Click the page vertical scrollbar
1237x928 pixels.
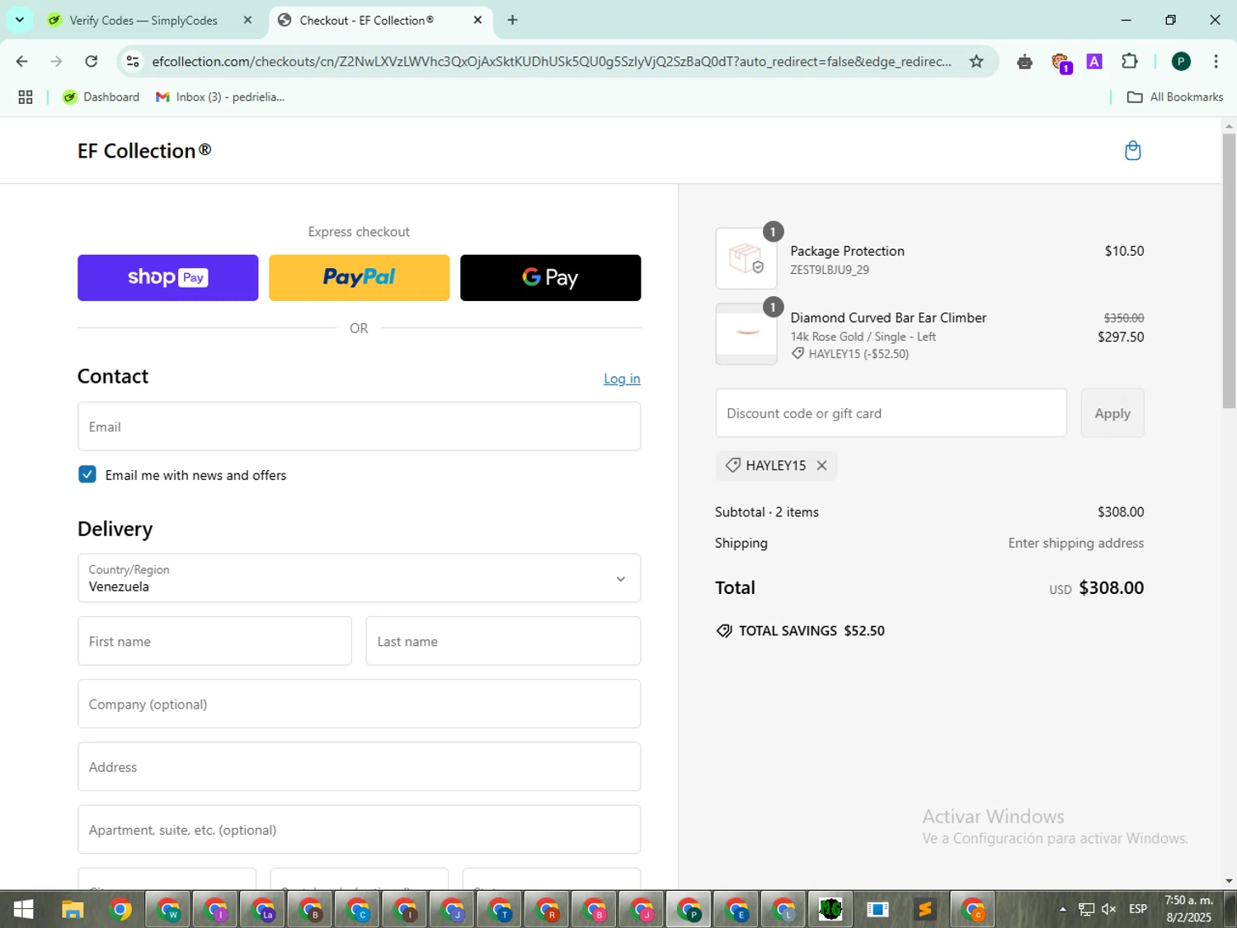[1229, 271]
